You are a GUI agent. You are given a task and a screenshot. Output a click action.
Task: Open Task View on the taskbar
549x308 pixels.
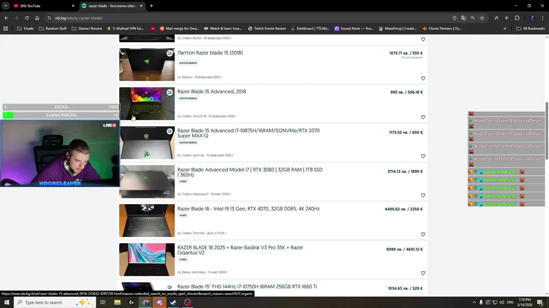point(103,302)
